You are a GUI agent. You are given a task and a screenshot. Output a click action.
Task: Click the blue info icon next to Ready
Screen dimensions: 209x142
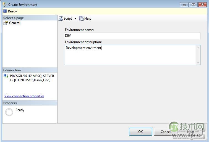click(x=5, y=11)
